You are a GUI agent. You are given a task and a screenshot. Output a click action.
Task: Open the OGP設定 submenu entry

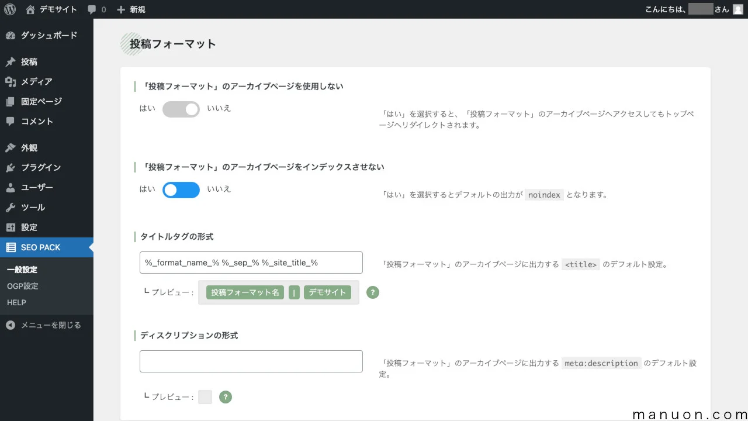(x=23, y=286)
